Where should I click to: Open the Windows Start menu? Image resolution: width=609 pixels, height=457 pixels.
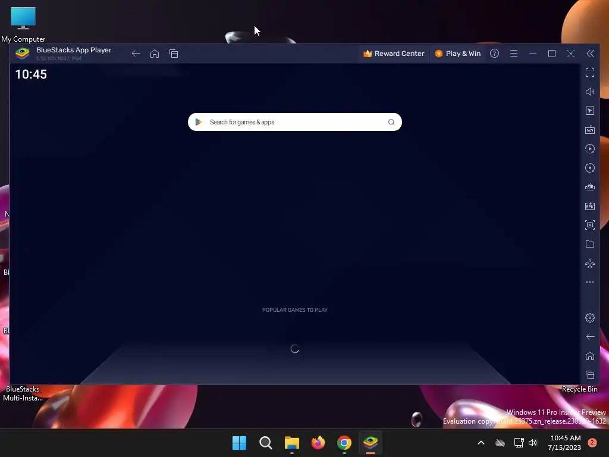pyautogui.click(x=239, y=443)
